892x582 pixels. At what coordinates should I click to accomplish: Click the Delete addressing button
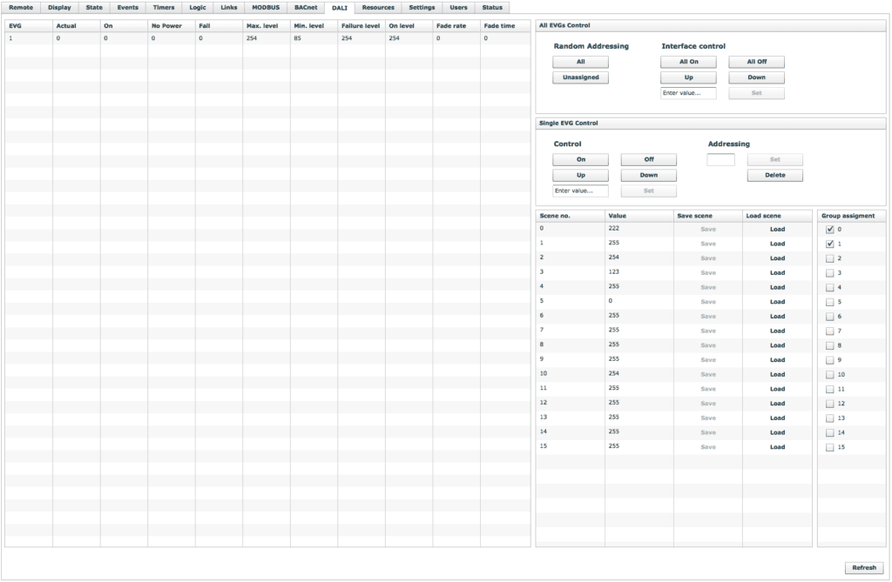tap(774, 175)
